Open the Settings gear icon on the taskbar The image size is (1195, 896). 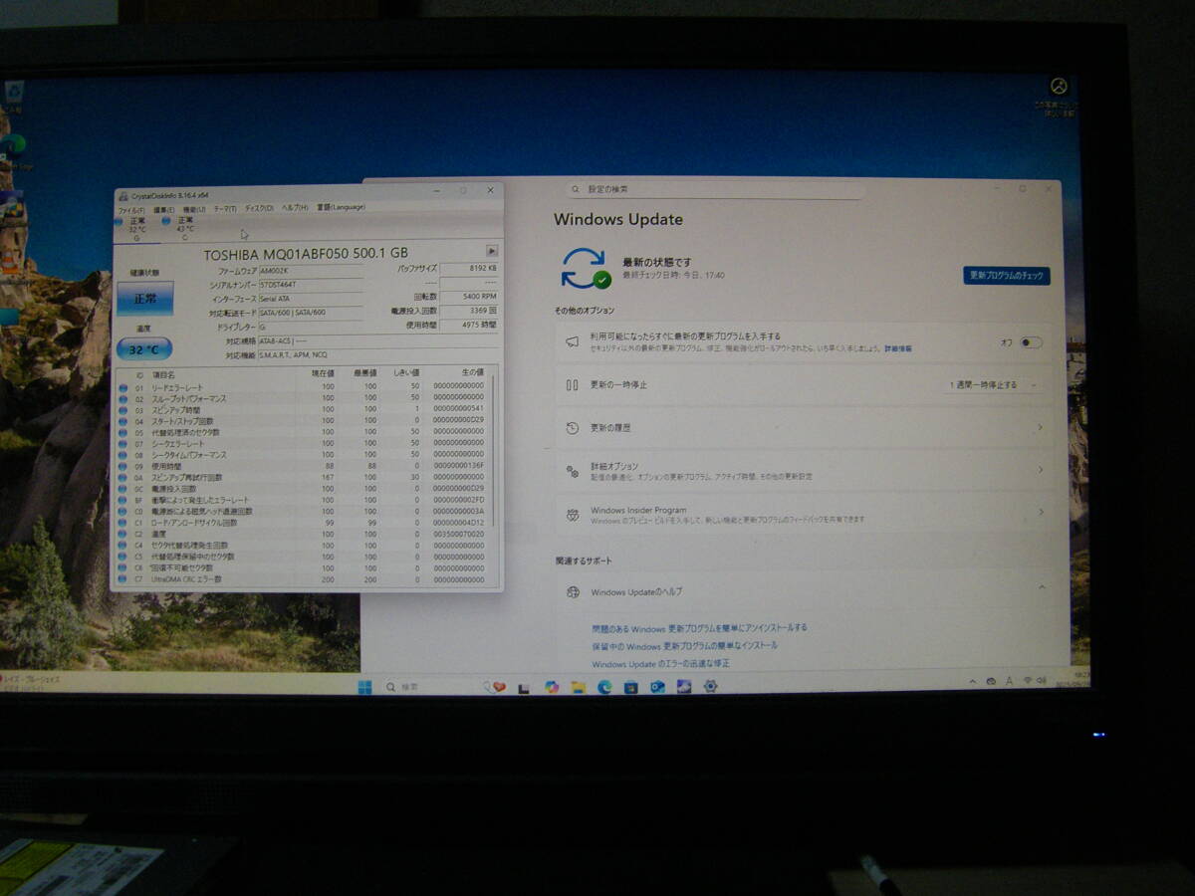(x=710, y=686)
